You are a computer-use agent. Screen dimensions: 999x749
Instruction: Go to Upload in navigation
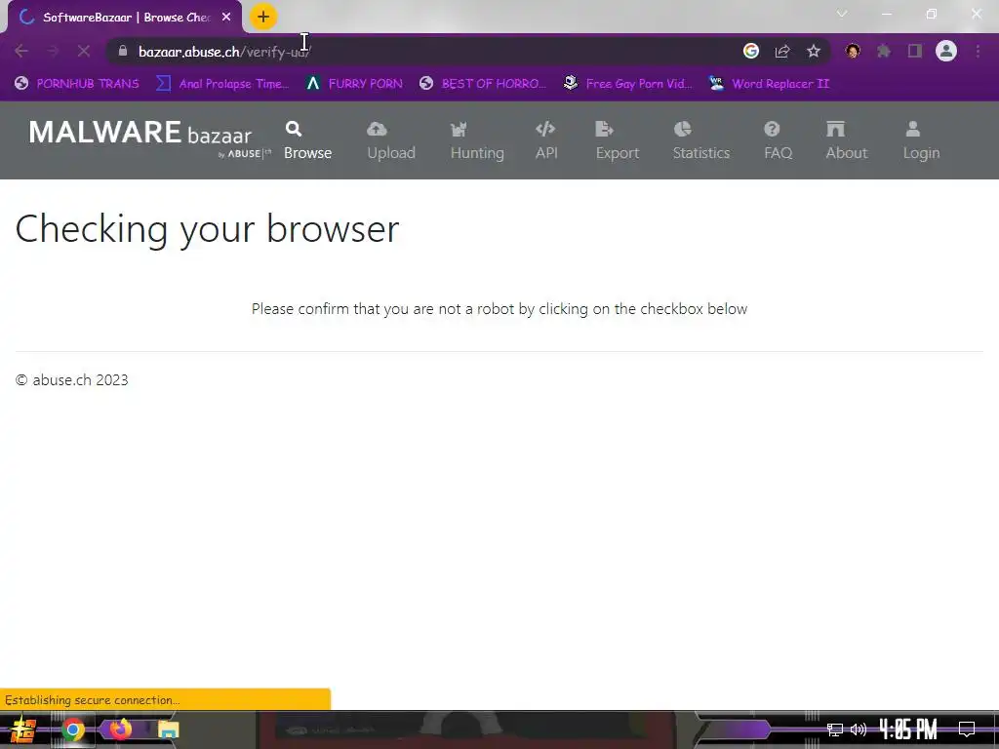point(391,153)
